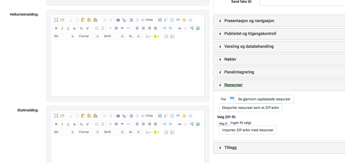Insert iframe (globe) in Velkomstmelding editor
This screenshot has height=163, width=345.
tap(198, 28)
